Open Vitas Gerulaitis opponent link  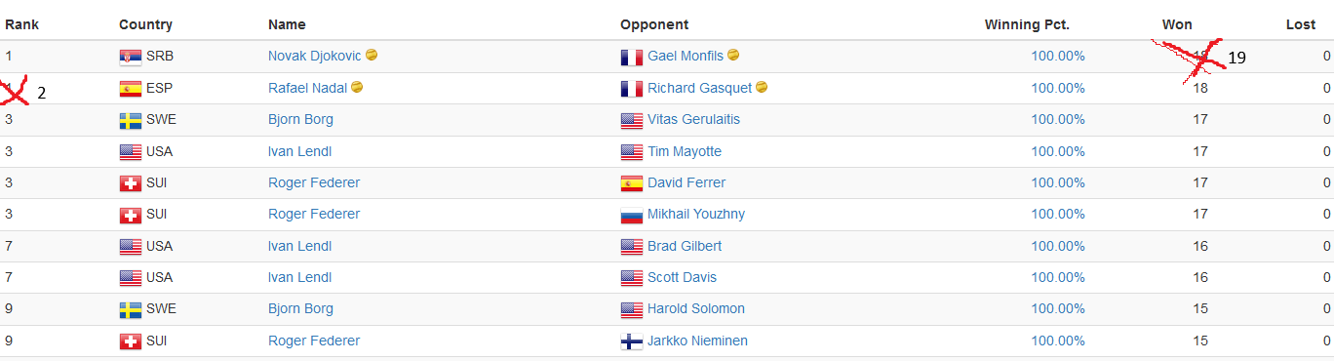click(x=695, y=119)
